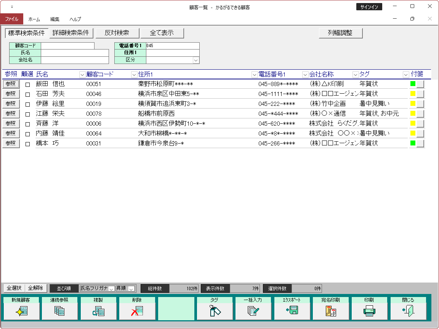Viewport: 439px width, 329px height.
Task: Click the 新規顧客 new customer icon
Action: 21,311
